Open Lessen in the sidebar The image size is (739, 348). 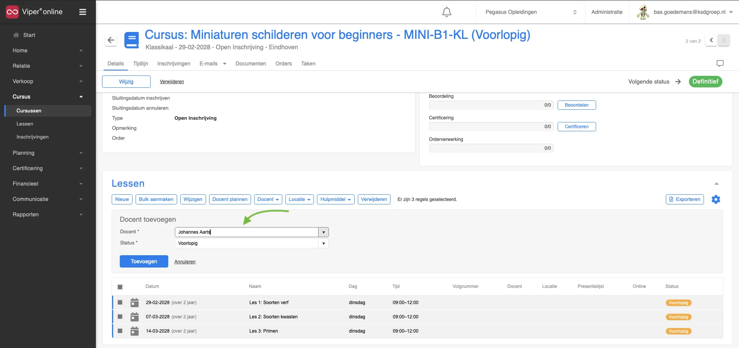25,124
